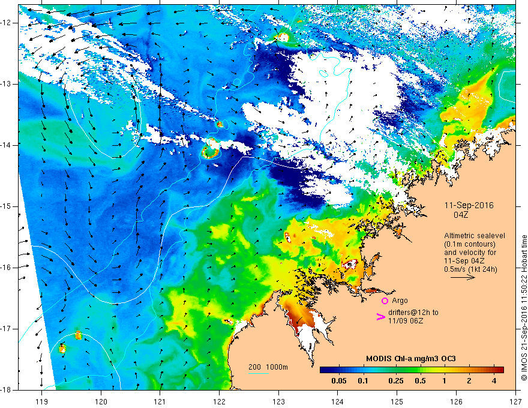Click the 'MODIS Chl-a mg/m3 OC3' title
Viewport: 528px width, 408px height.
point(411,359)
